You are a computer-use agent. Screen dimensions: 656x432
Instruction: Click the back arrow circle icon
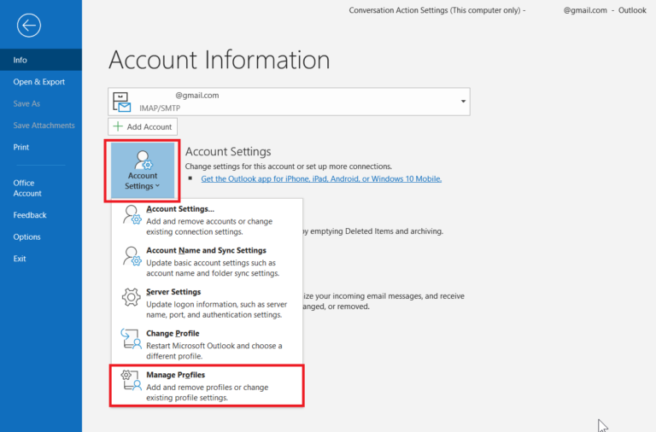[29, 26]
